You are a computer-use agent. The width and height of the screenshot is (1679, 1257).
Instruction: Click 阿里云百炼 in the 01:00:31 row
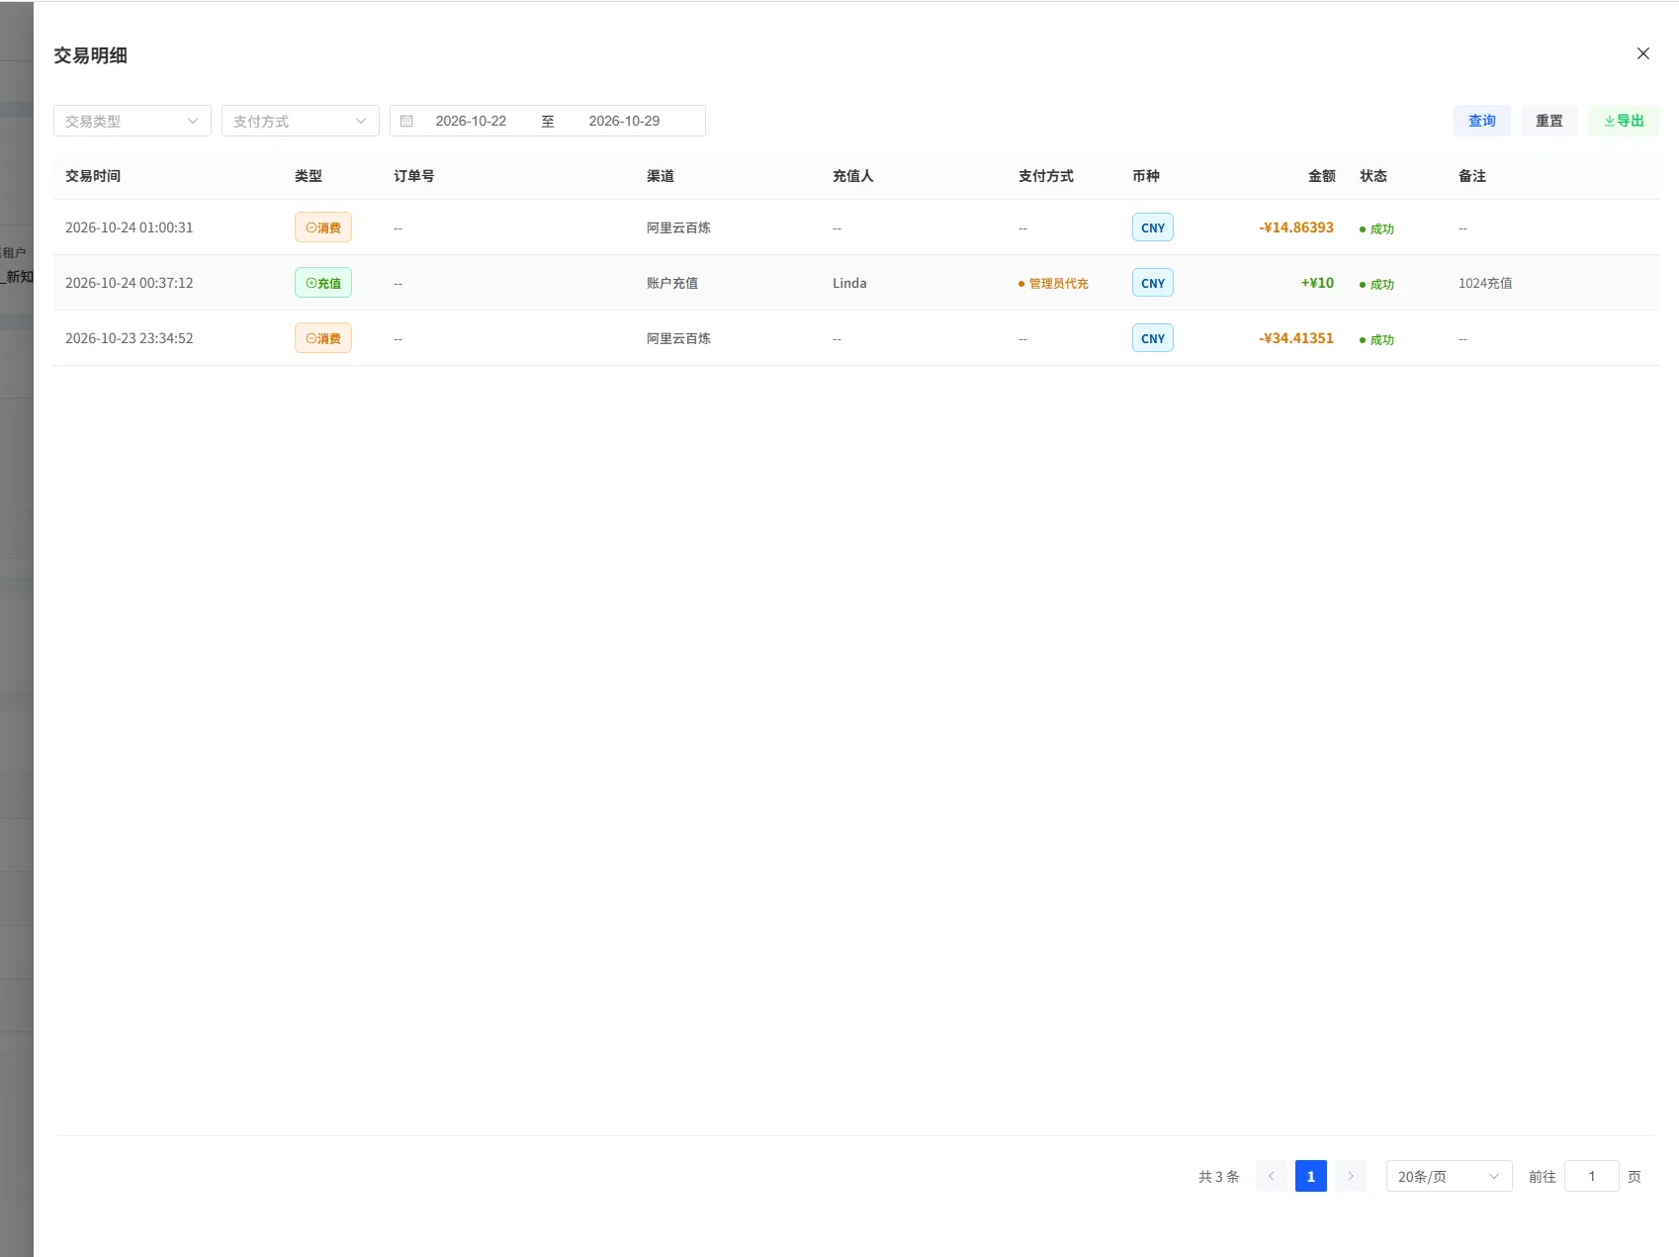tap(678, 227)
